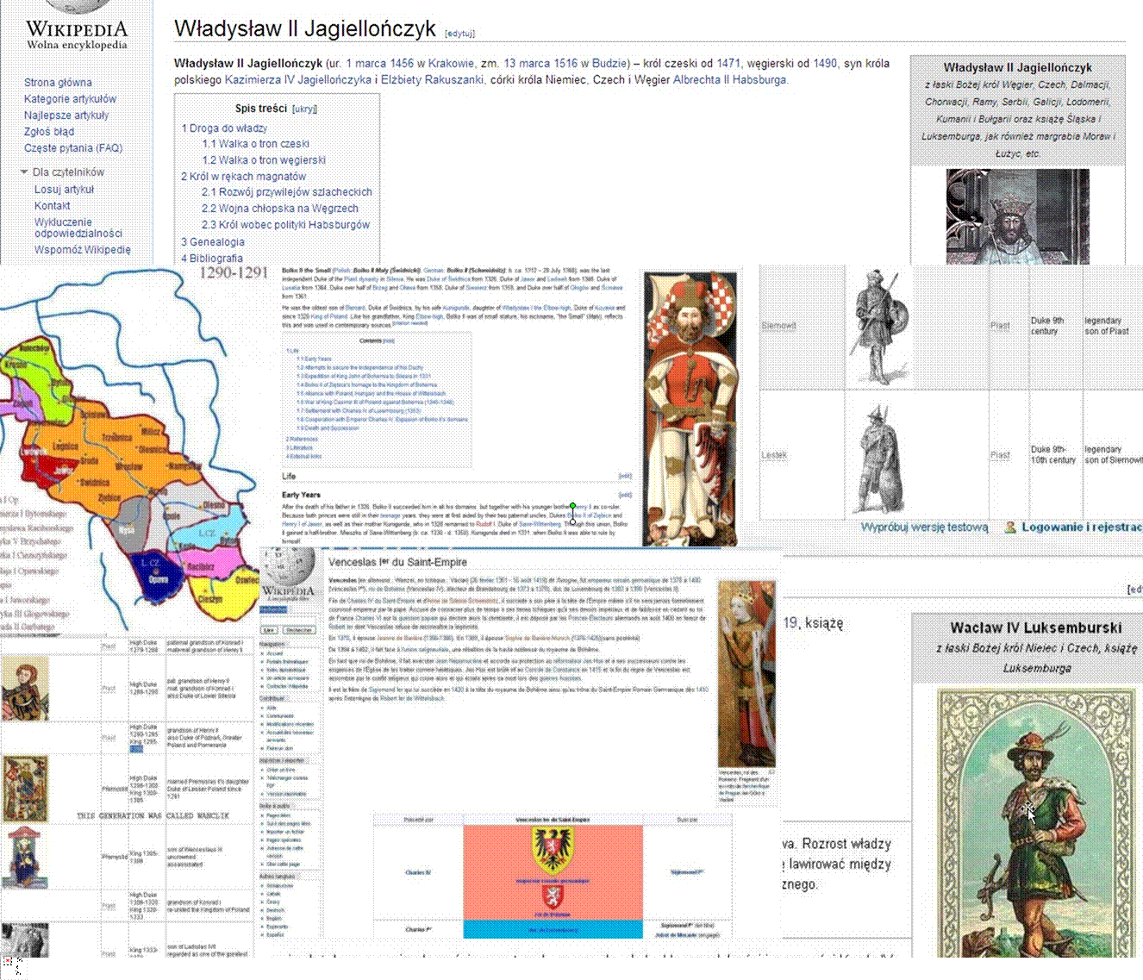The width and height of the screenshot is (1143, 980).
Task: Open Sigismond Ier successor link
Action: pyautogui.click(x=687, y=872)
